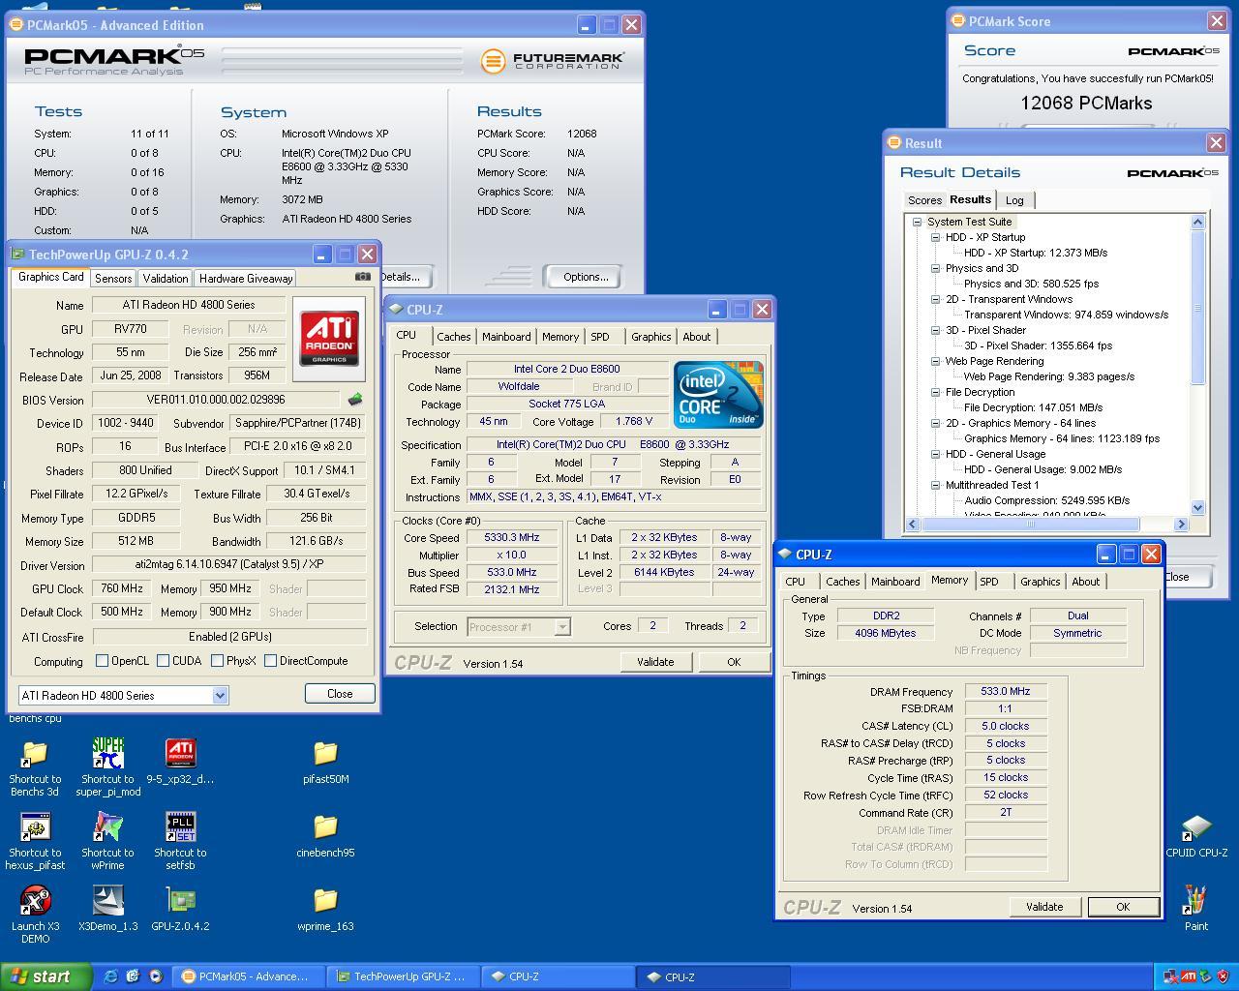
Task: Open Shortcut to Benchs 3d folder icon
Action: (35, 754)
